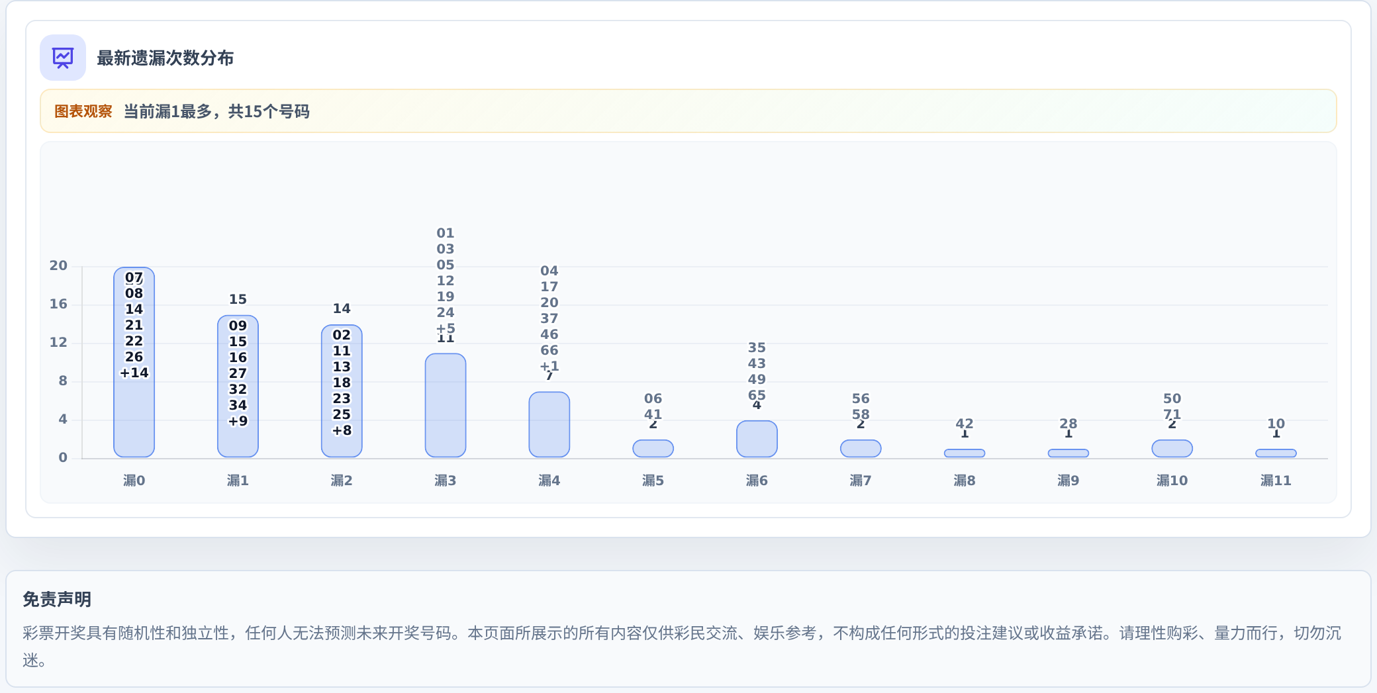Click number 28 above the 漏9 bar
1377x693 pixels.
[1068, 423]
